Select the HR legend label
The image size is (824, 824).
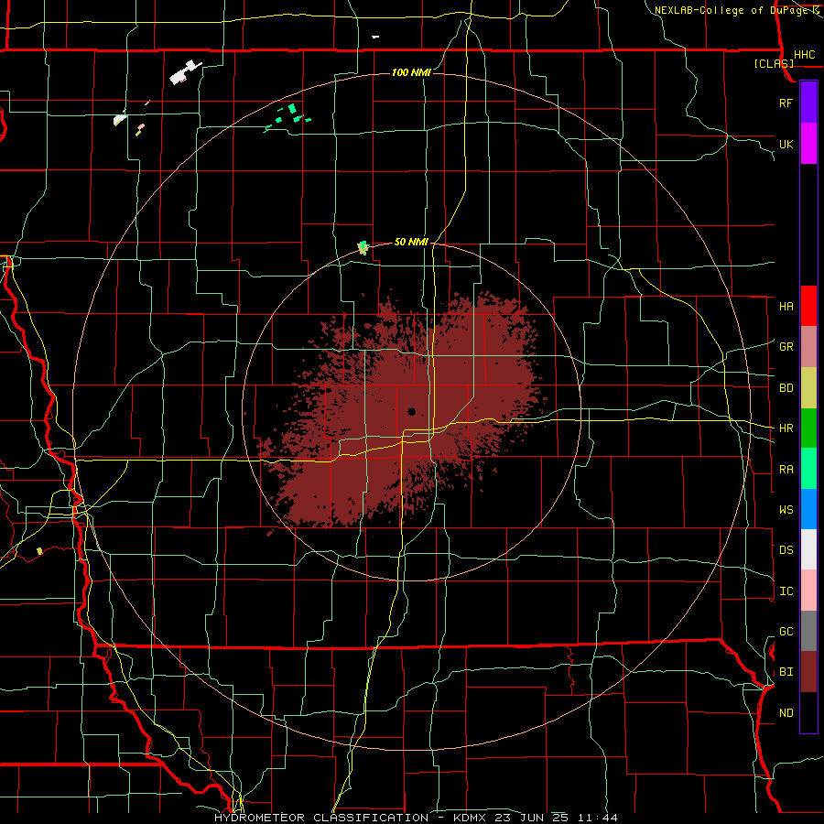pyautogui.click(x=786, y=428)
